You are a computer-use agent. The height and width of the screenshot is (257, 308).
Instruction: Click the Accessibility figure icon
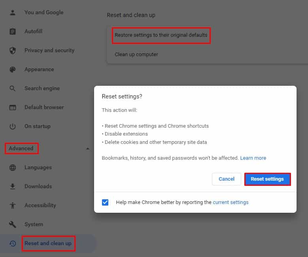pos(13,206)
